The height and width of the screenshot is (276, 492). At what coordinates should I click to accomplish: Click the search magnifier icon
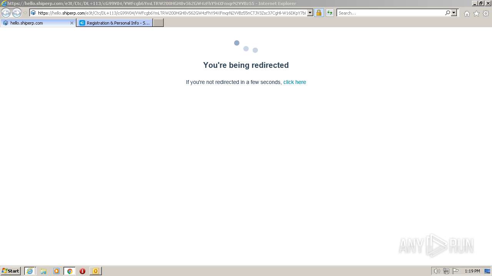click(x=447, y=13)
